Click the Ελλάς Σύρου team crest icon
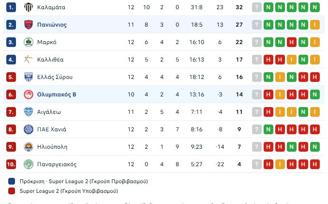The height and width of the screenshot is (204, 328). pos(28,77)
